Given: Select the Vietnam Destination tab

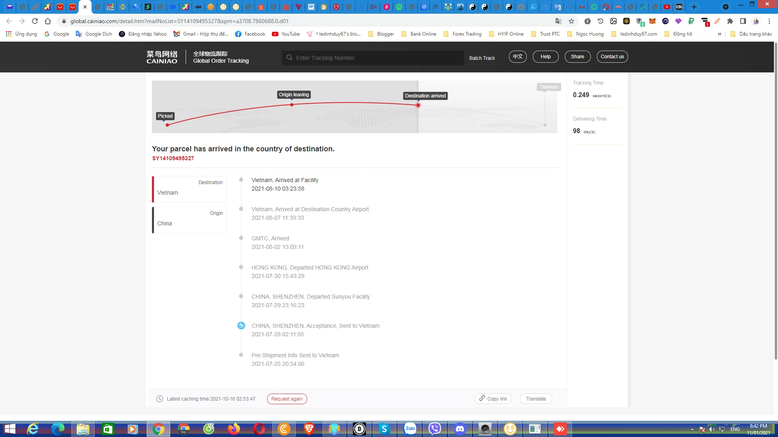Looking at the screenshot, I should pyautogui.click(x=189, y=189).
